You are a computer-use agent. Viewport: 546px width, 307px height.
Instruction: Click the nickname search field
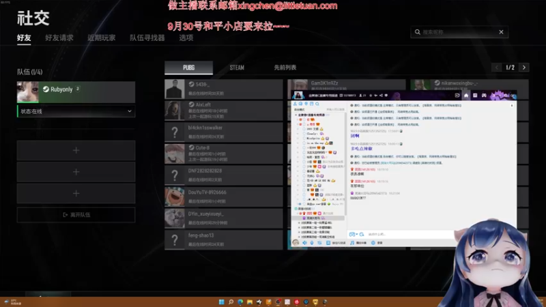coord(459,32)
